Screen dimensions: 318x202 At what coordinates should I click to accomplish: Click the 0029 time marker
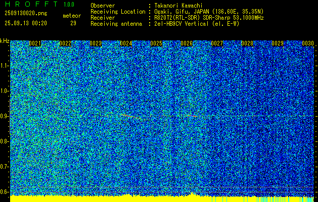(278, 43)
